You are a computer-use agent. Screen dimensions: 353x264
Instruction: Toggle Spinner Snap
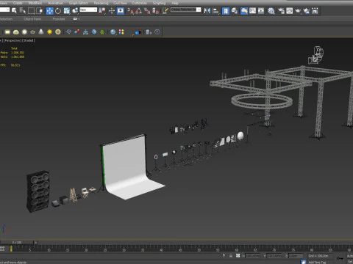click(156, 10)
